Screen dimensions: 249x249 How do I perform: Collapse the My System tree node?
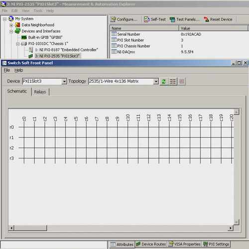click(4, 19)
